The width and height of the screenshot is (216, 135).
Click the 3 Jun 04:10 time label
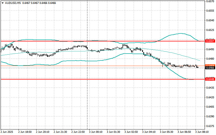tap(149, 132)
